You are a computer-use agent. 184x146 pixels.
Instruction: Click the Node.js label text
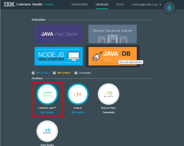pyautogui.click(x=78, y=108)
